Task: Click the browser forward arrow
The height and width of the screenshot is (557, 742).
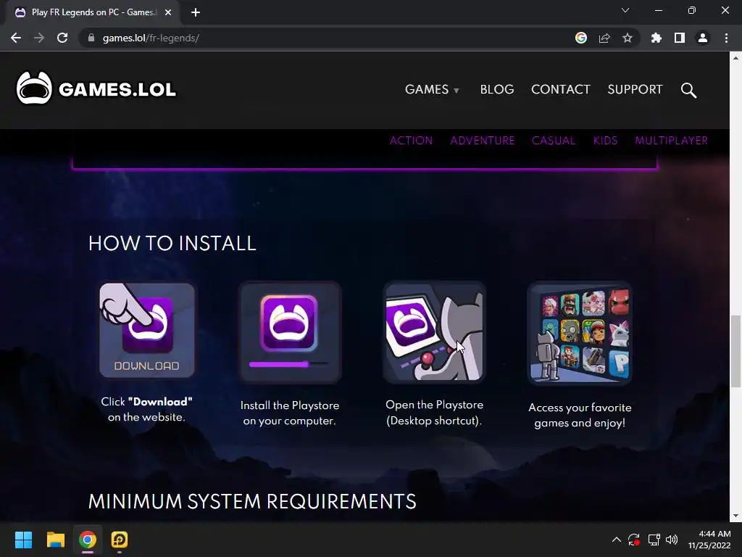Action: (x=39, y=38)
